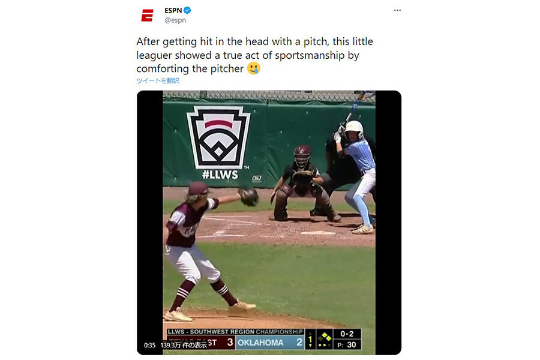
Task: Click the P: 30 pitch count
Action: click(x=347, y=344)
